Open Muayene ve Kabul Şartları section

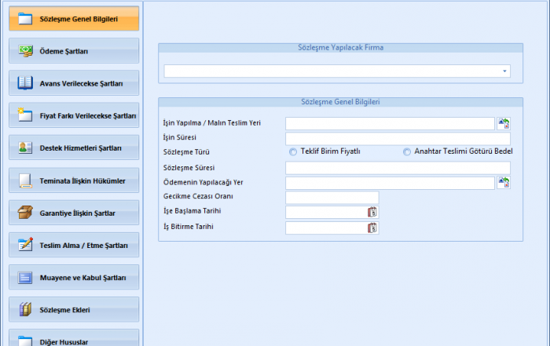coord(74,278)
